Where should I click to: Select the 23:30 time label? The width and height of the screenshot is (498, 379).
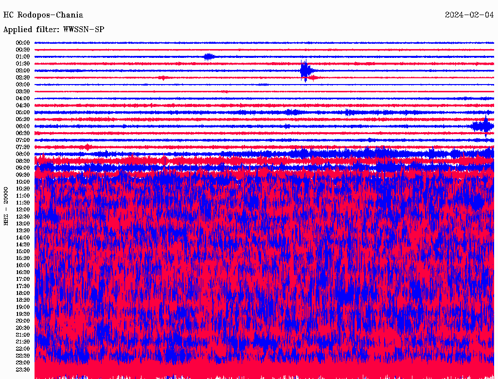point(23,369)
